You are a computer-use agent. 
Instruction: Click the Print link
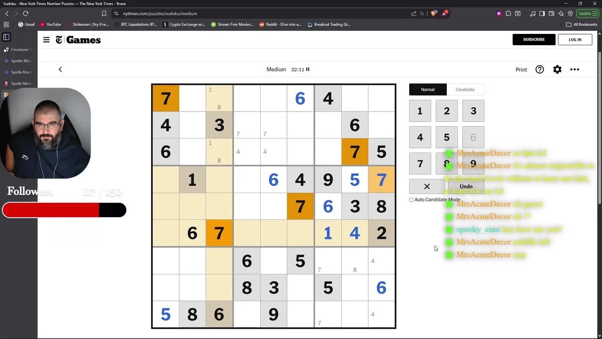(x=521, y=70)
